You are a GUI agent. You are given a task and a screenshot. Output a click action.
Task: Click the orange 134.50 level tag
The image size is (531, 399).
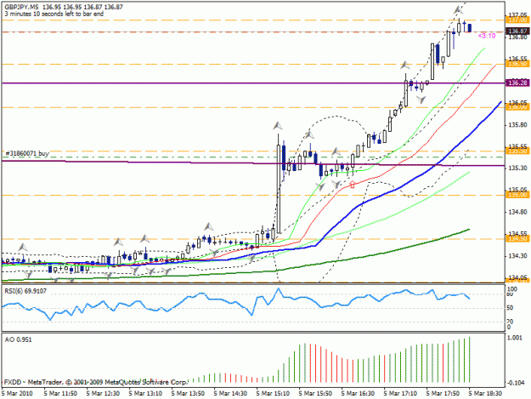point(517,239)
